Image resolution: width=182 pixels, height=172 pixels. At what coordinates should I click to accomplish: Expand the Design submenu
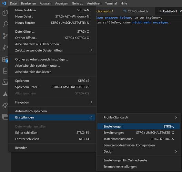tap(139, 151)
